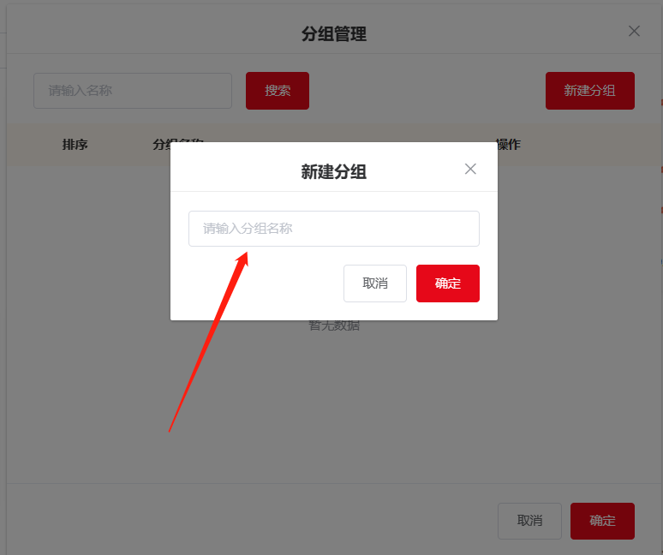This screenshot has width=663, height=555.
Task: Click the bottom 确定 button of 分组管理
Action: coord(602,521)
